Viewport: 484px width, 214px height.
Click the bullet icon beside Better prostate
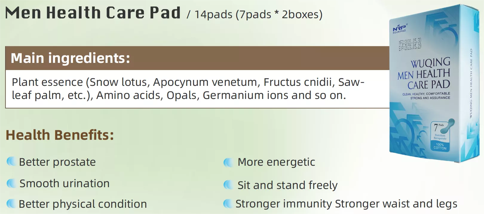pyautogui.click(x=11, y=162)
